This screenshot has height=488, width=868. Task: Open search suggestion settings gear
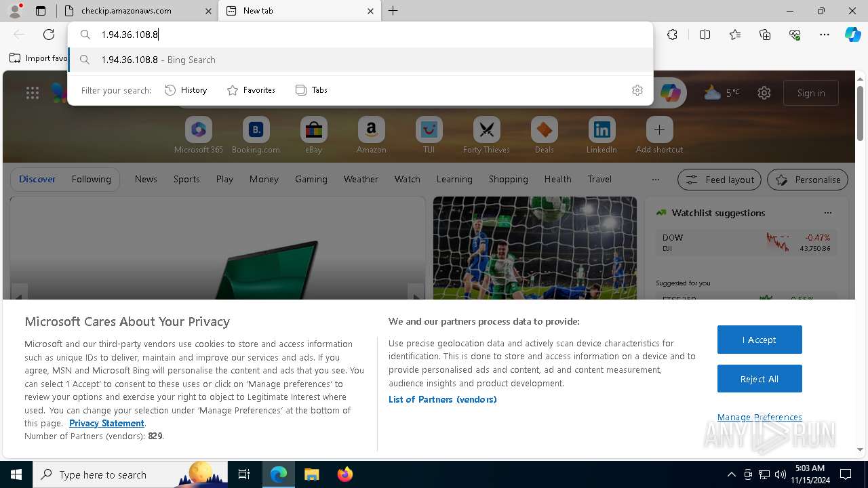[x=637, y=90]
